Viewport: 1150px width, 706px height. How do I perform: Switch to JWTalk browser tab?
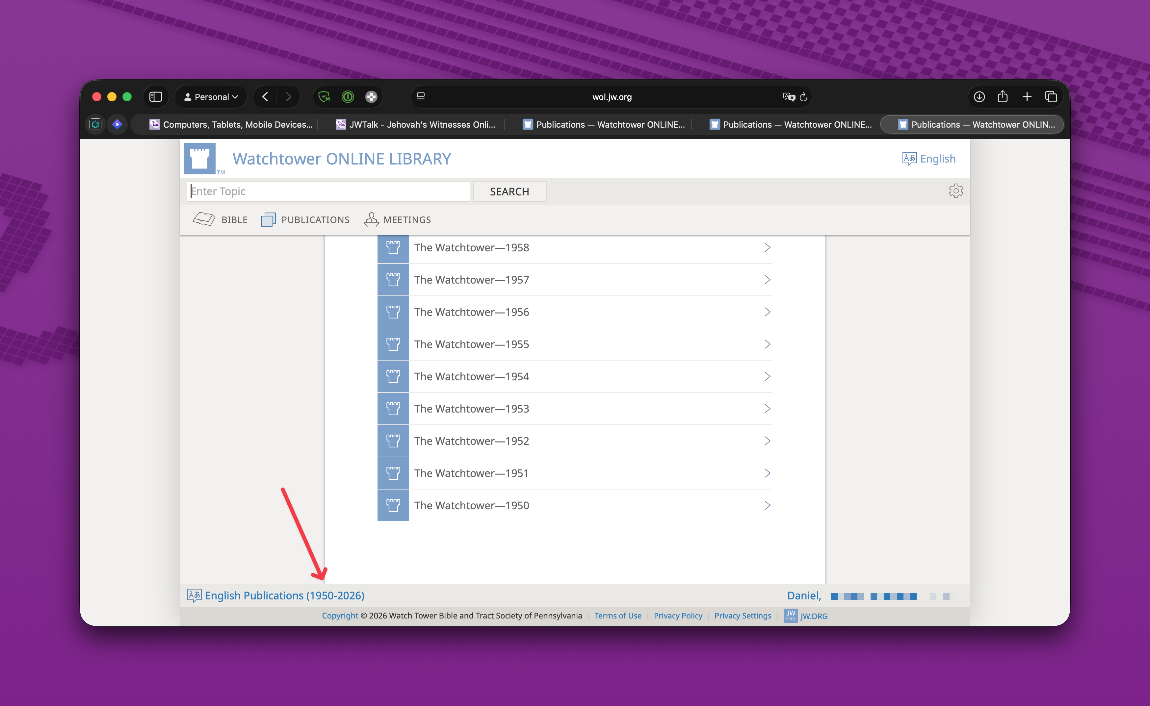416,124
